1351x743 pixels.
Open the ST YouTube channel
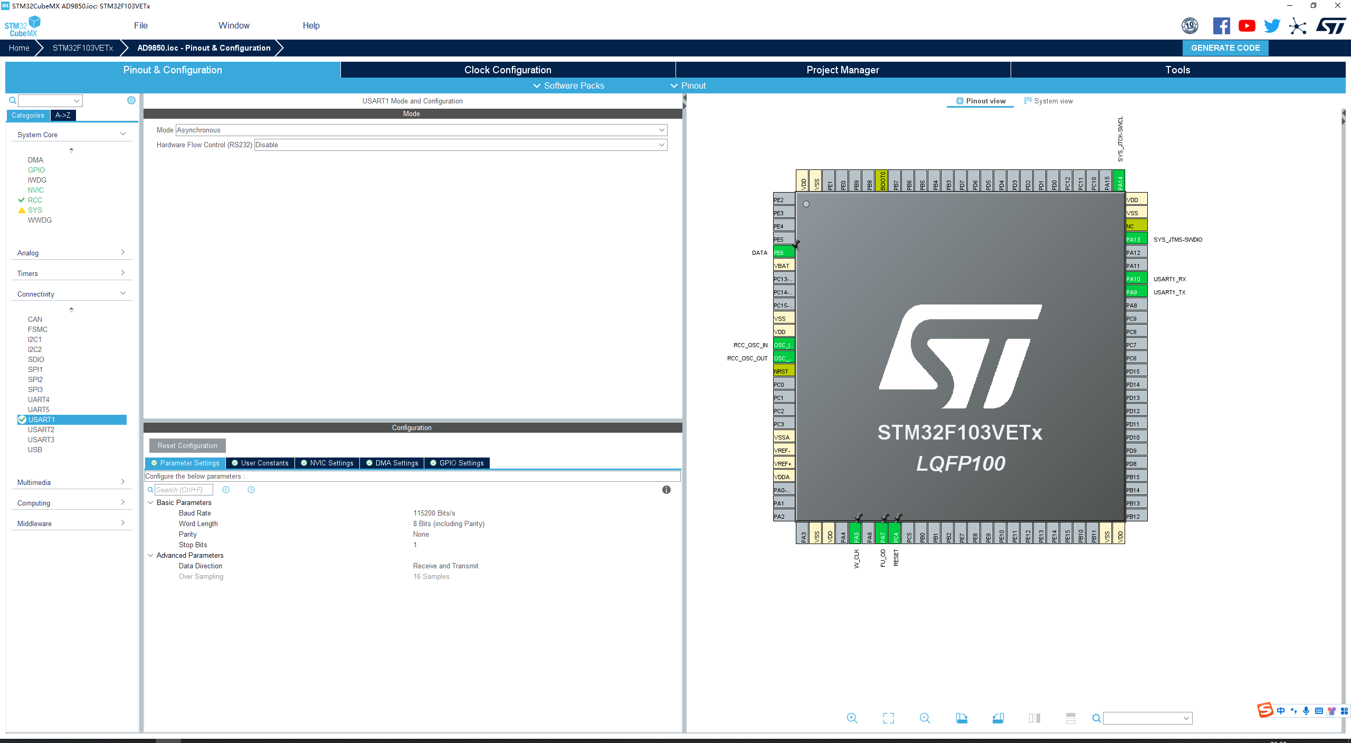[1247, 26]
